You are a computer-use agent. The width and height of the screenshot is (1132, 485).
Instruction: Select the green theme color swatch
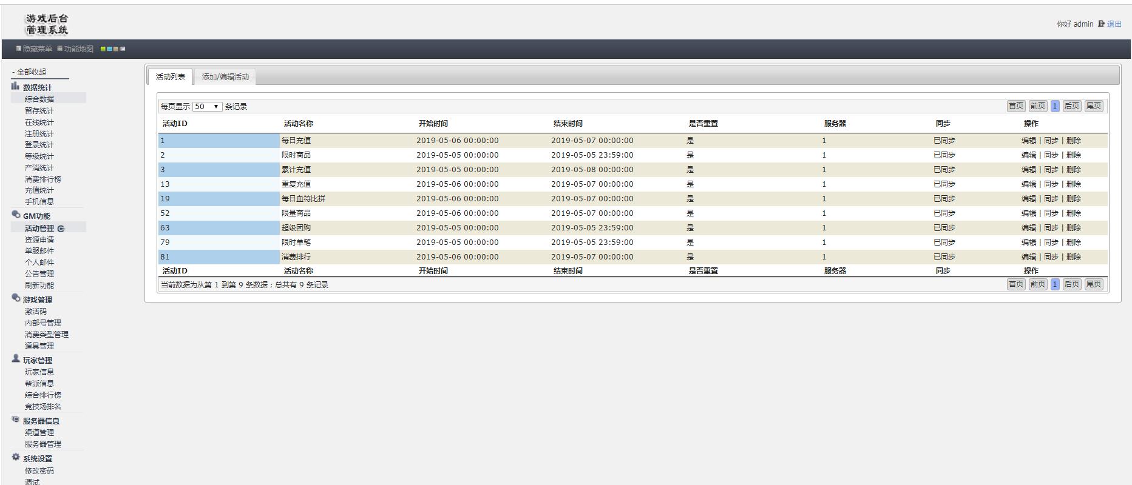(x=103, y=49)
